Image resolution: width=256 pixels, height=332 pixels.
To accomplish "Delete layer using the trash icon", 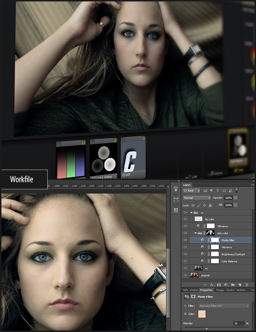I will [x=247, y=285].
